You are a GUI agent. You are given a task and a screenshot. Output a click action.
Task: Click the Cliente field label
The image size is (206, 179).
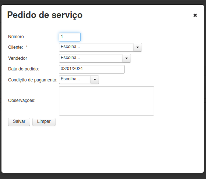(x=15, y=47)
